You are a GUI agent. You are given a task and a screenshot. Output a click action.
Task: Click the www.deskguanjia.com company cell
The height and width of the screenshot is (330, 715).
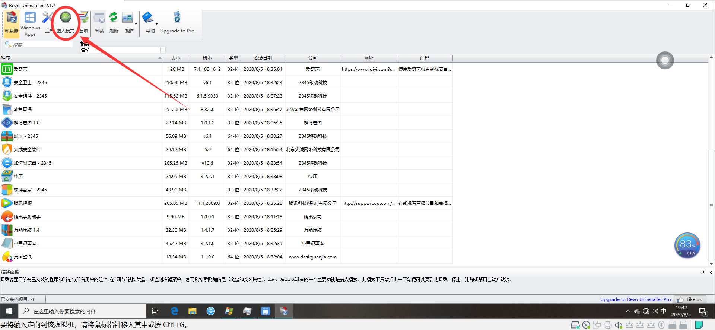click(x=313, y=257)
